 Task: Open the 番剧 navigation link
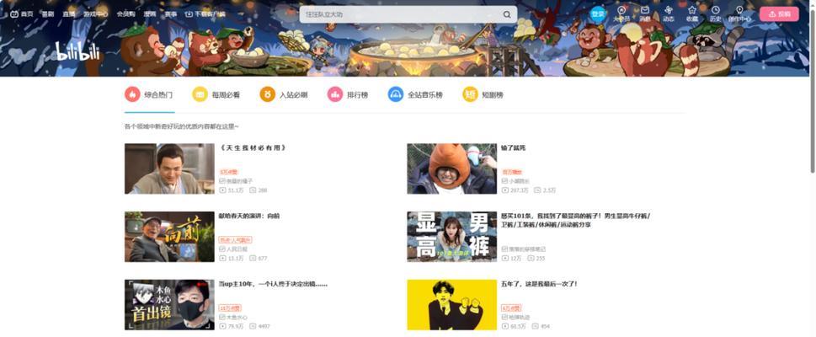[47, 14]
